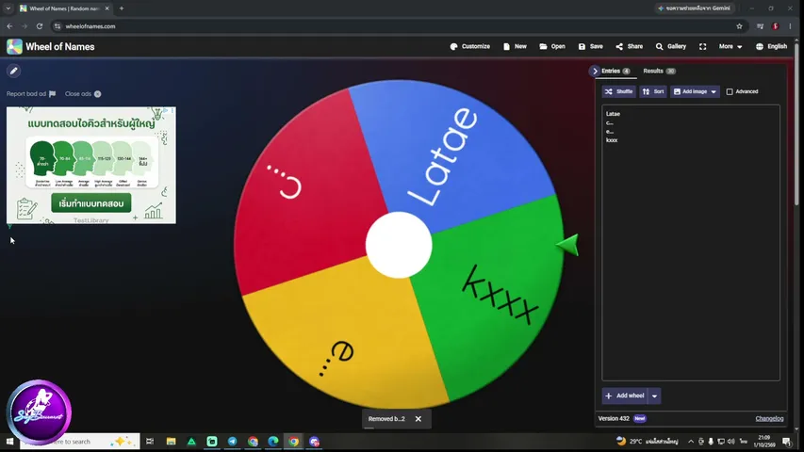Report bad ad flag link
This screenshot has height=452, width=804.
[31, 94]
